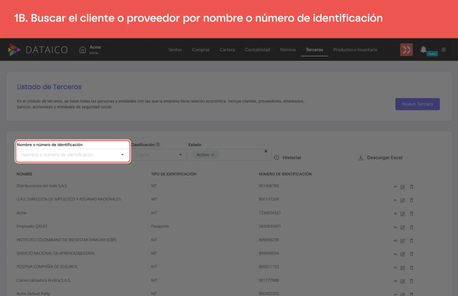Delete POSITIVA COMPAÑÍA DE SEGUROS record

tap(411, 268)
